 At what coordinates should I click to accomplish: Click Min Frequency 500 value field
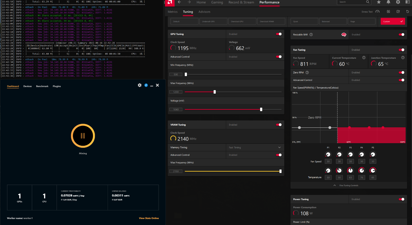tap(176, 74)
